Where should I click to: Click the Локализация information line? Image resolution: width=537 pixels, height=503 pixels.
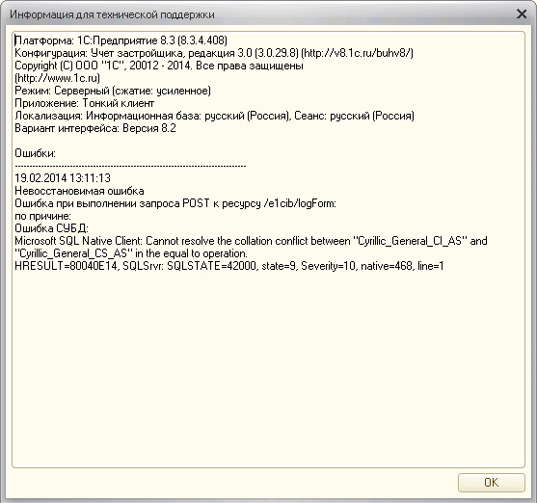tap(214, 116)
